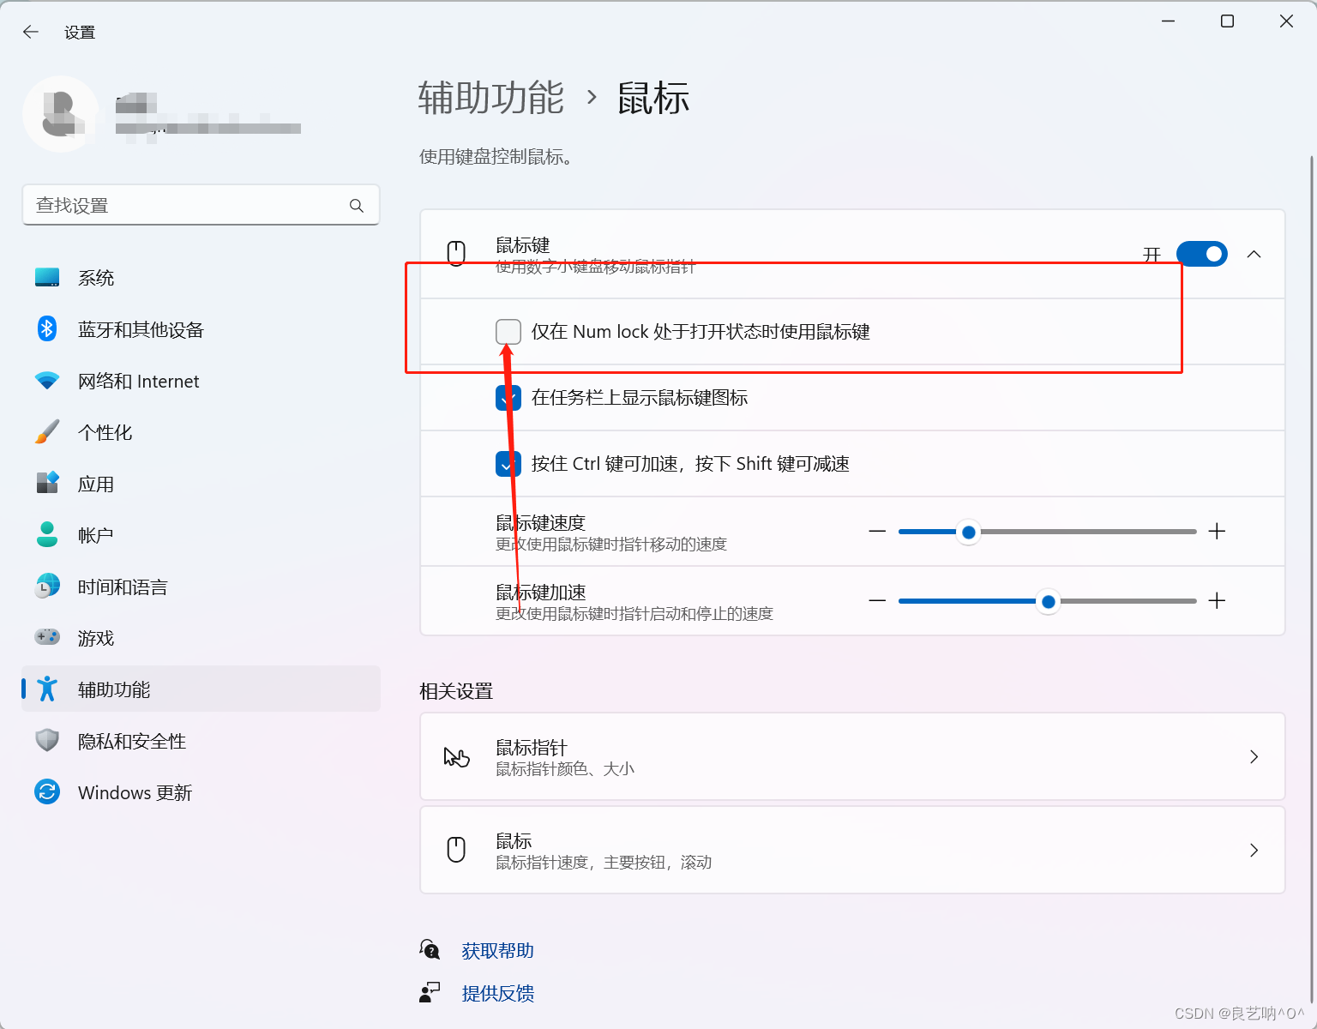Select 应用 in the sidebar

click(x=201, y=484)
